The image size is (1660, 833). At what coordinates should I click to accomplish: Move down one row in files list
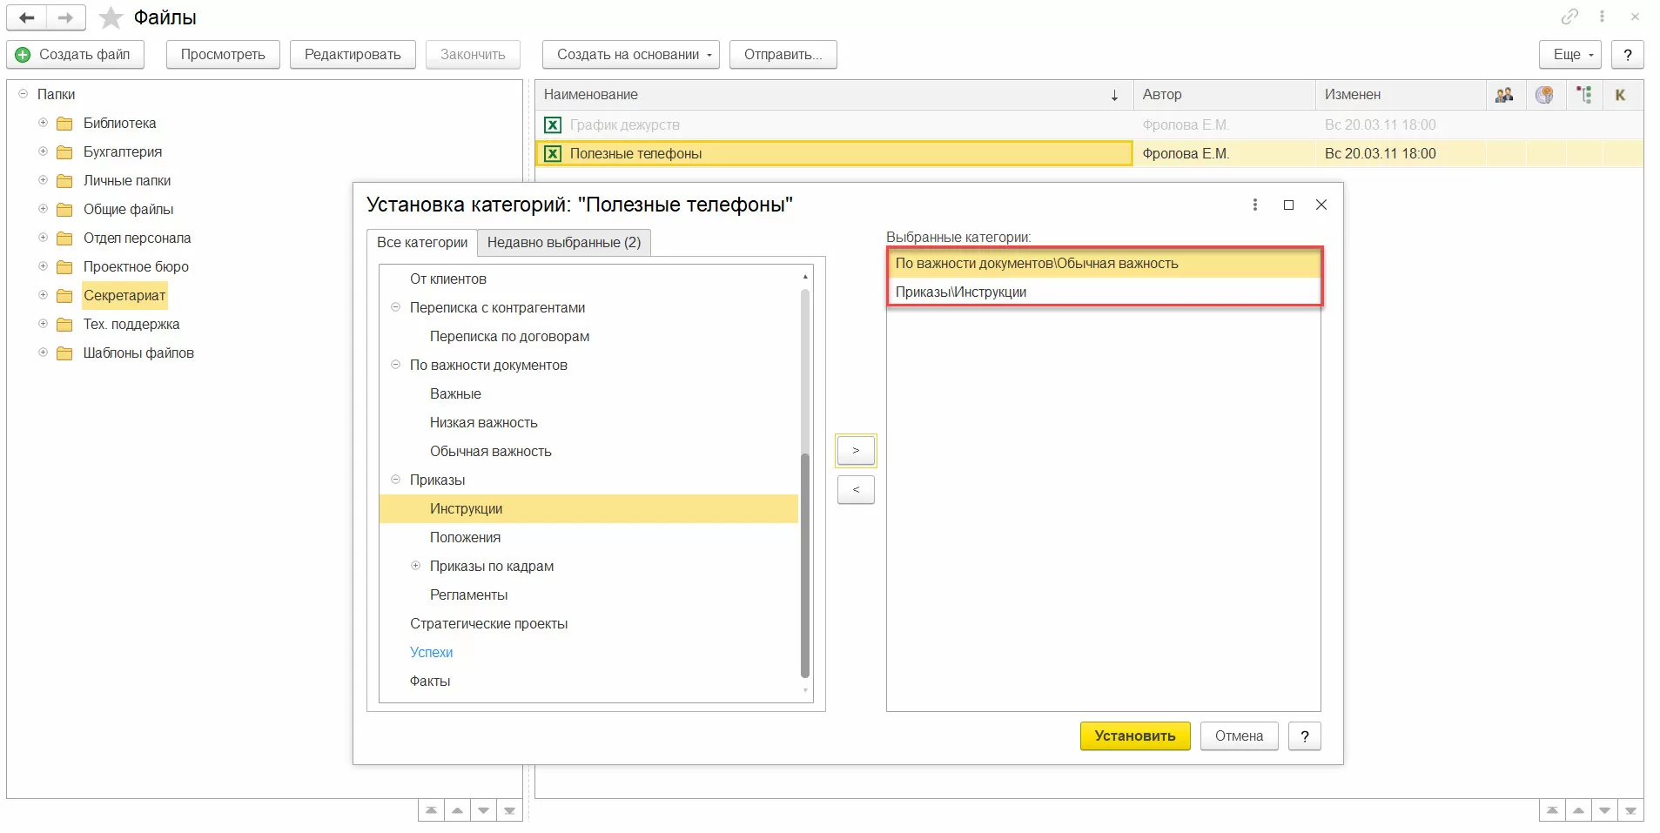click(1604, 810)
